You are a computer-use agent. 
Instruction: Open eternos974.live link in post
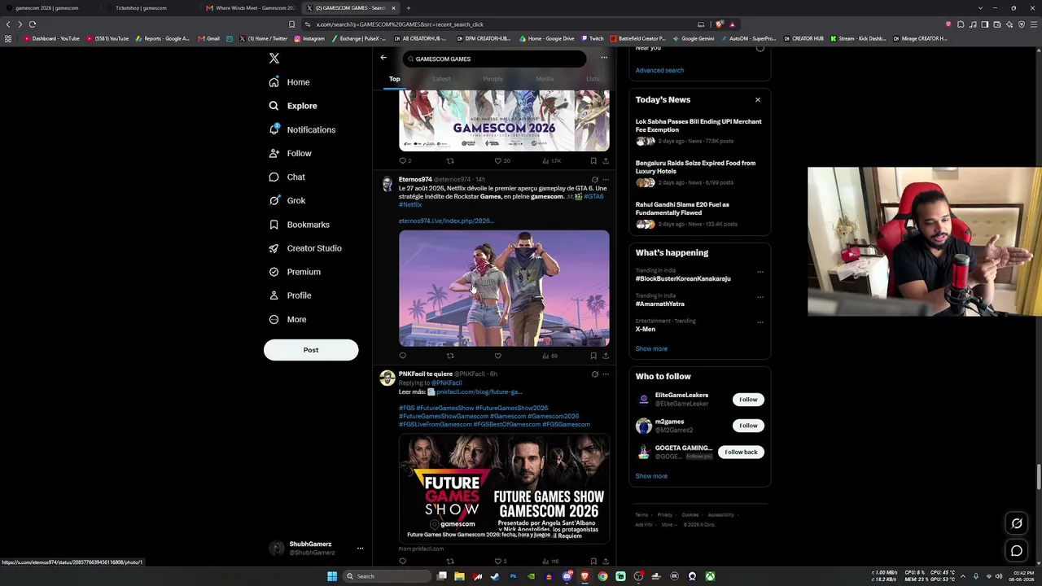click(446, 221)
